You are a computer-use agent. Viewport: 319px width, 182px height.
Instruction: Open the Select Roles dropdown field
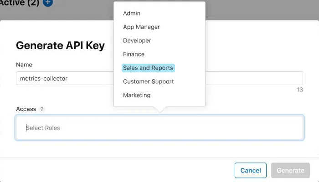click(x=159, y=128)
